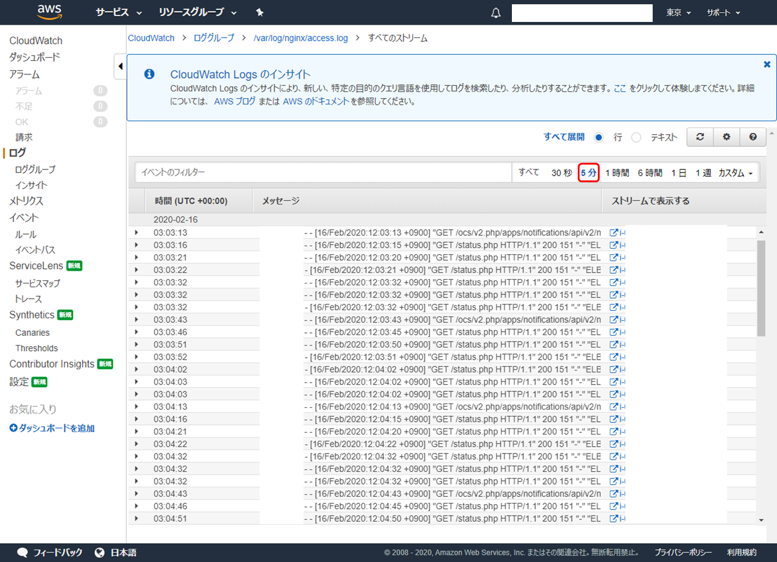Open the notifications bell

[x=496, y=13]
